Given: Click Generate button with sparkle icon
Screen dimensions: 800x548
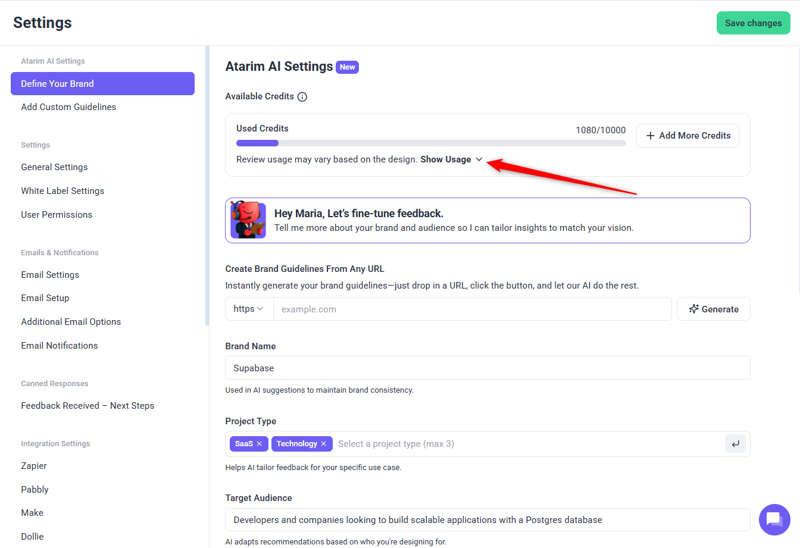Looking at the screenshot, I should (713, 309).
